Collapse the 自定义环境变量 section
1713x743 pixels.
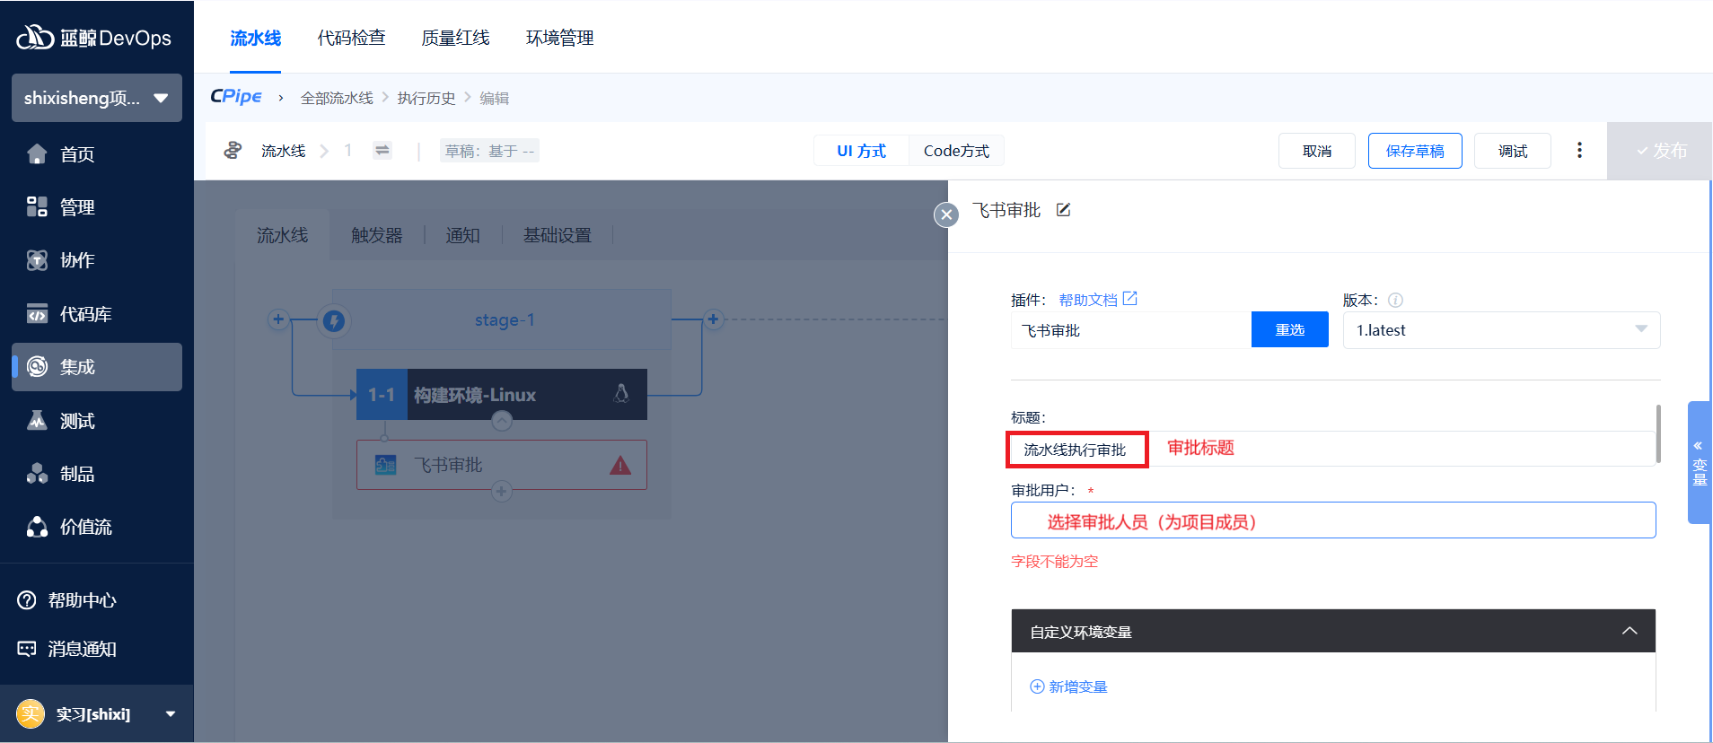[1630, 632]
